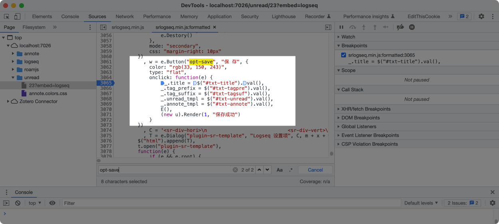Switch to the Console tab
This screenshot has width=499, height=224.
70,16
